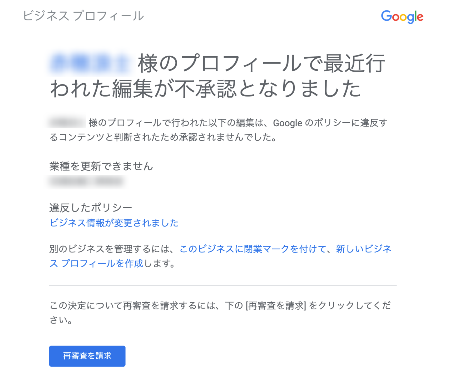The image size is (465, 372).
Task: Open the 新しいビジネス プロフィールを作成 link
Action: [x=221, y=256]
